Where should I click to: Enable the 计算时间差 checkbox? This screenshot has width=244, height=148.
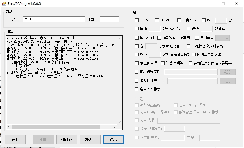tap(163, 63)
